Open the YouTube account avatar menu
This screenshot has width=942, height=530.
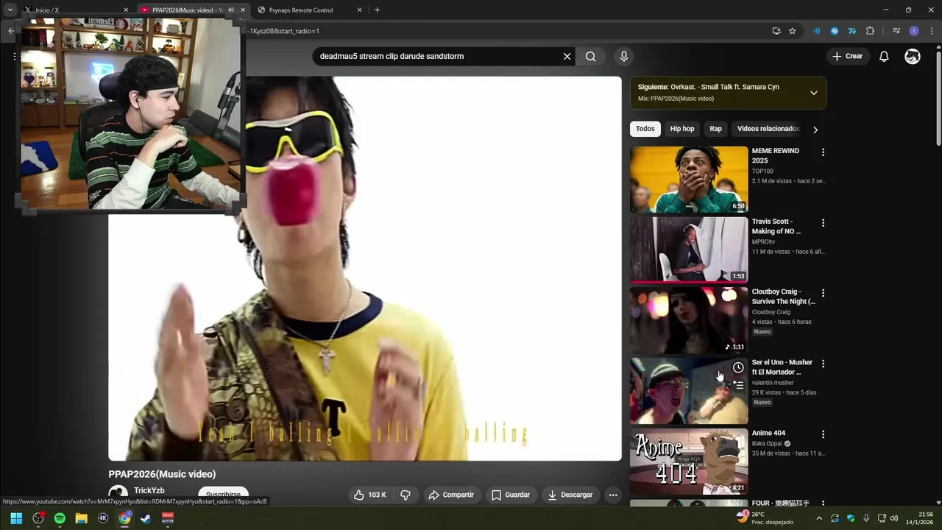click(913, 56)
